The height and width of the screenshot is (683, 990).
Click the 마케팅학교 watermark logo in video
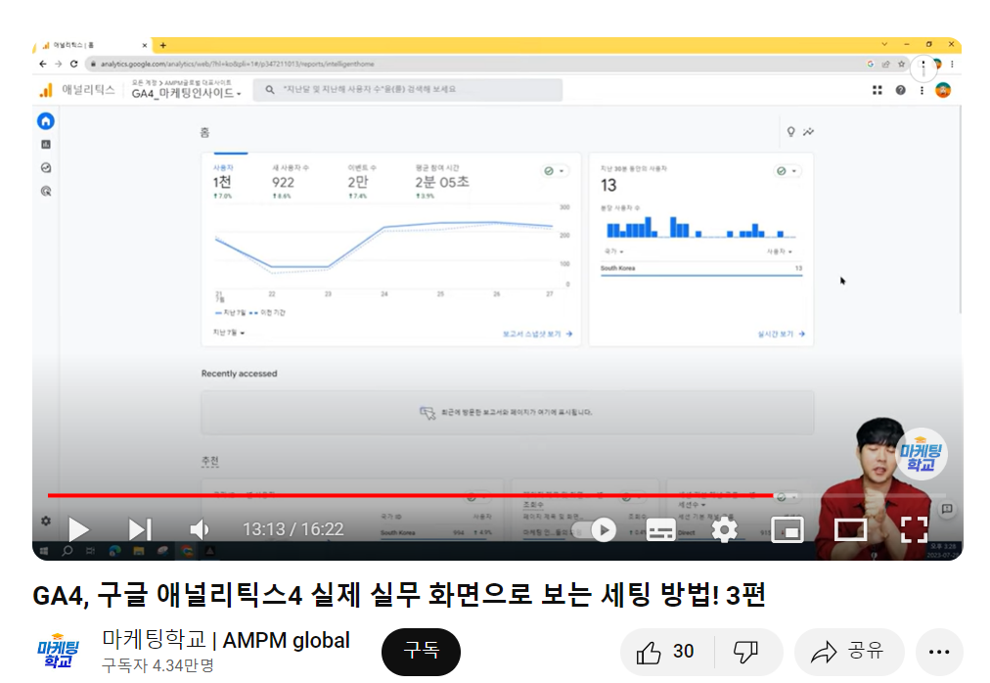point(921,455)
